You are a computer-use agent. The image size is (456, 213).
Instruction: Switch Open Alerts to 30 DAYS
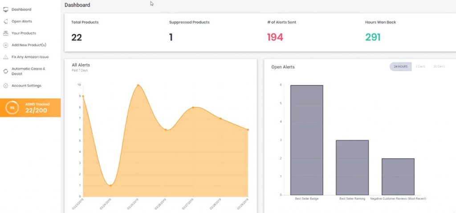[x=439, y=67]
